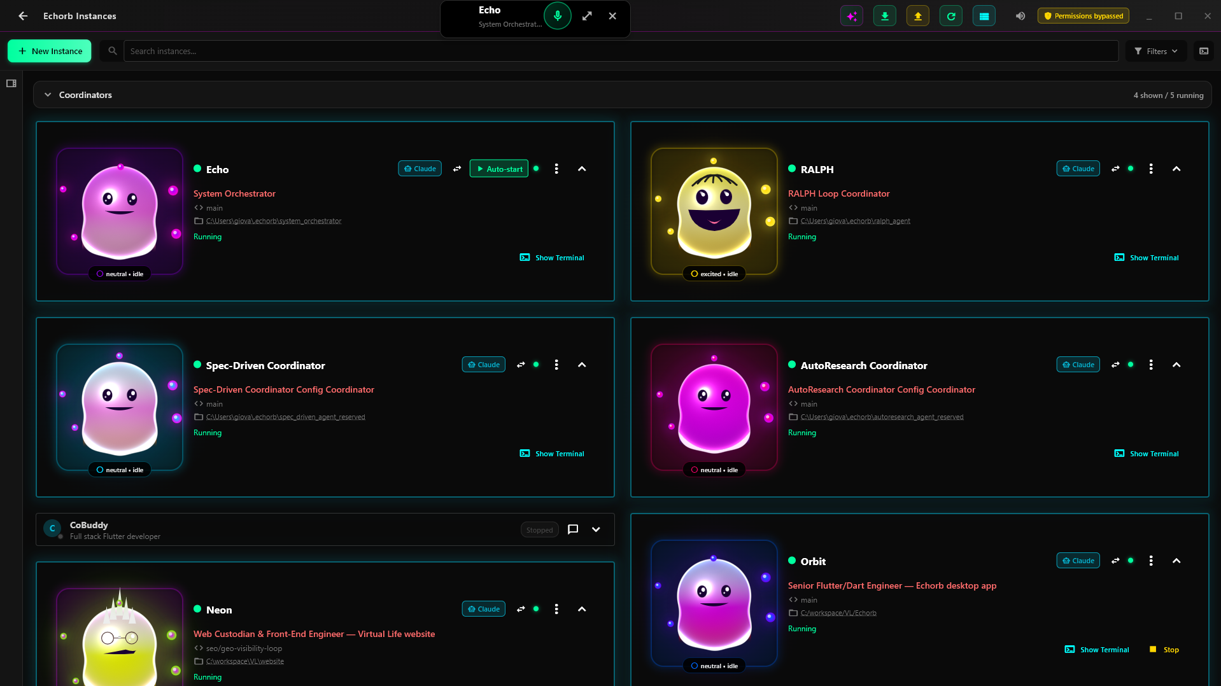Click the RALPH avatar thumbnail

click(714, 211)
